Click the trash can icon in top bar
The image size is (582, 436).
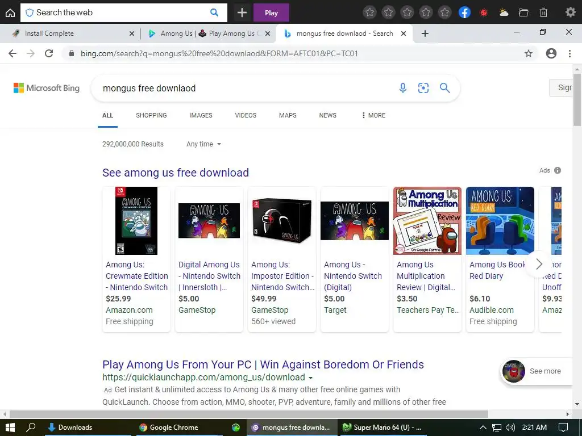coord(543,12)
